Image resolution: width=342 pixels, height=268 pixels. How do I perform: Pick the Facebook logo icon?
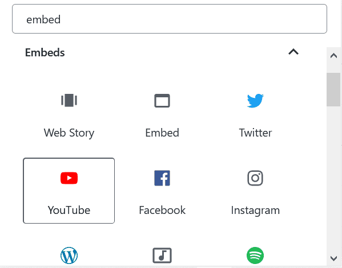pyautogui.click(x=162, y=178)
